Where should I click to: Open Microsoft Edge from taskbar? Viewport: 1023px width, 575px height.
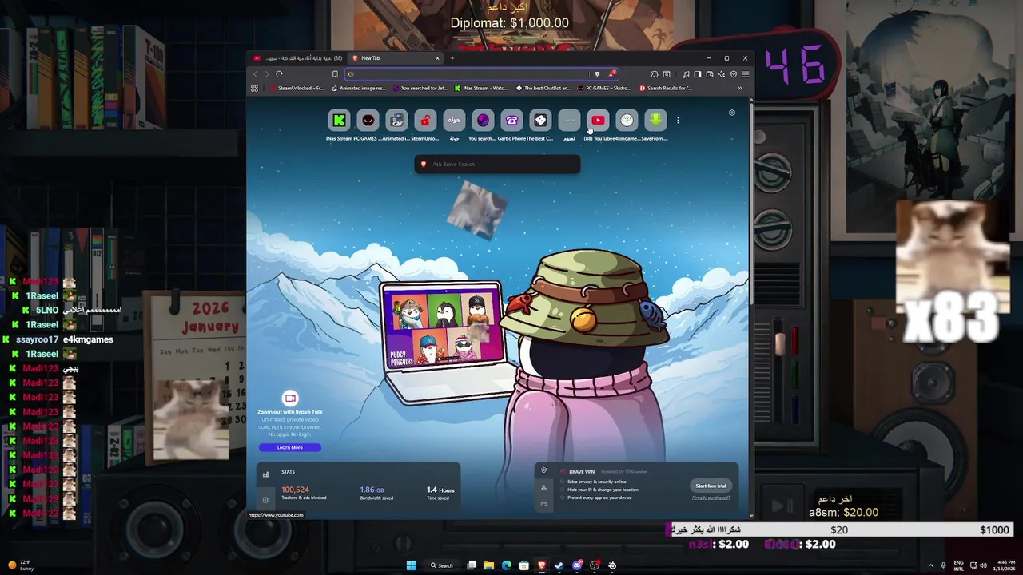coord(506,565)
